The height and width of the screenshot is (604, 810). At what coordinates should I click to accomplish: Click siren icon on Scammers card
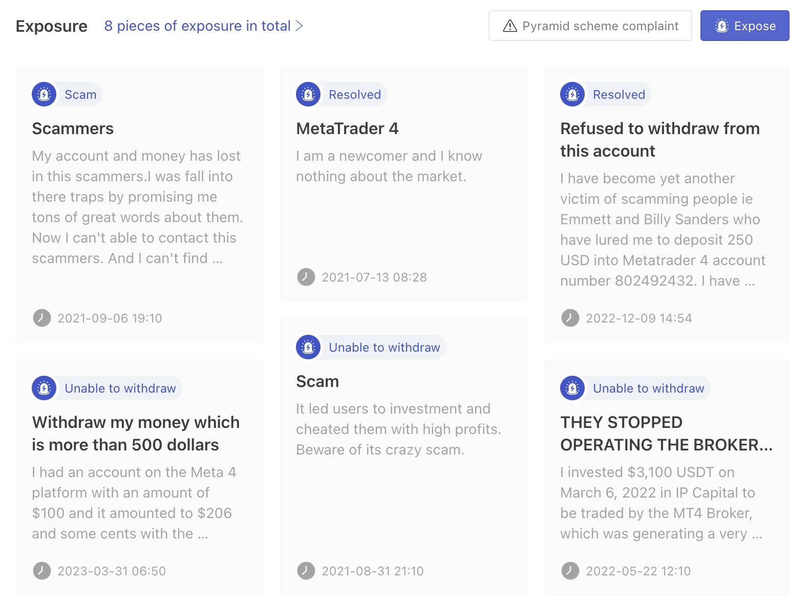[44, 95]
